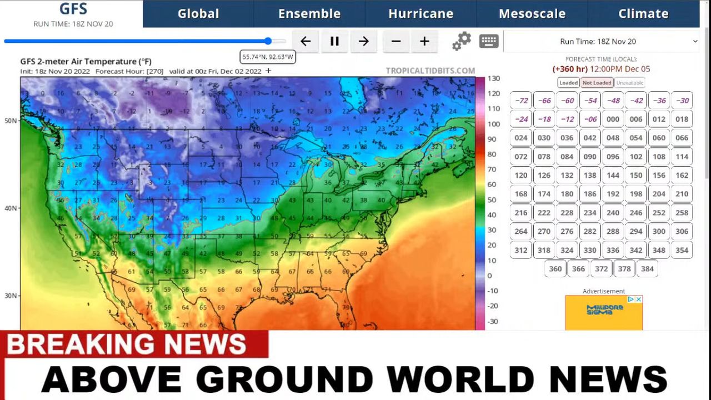Select forecast hour 270 button
The image size is (711, 400).
click(x=544, y=232)
